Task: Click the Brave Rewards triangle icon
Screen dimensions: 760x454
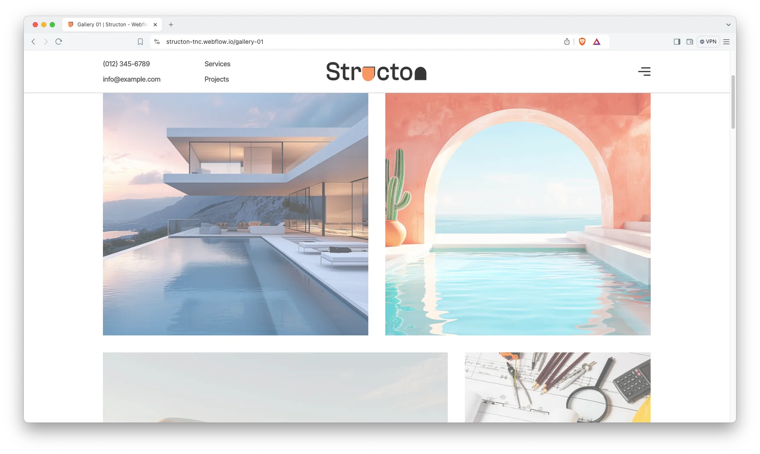Action: [597, 42]
